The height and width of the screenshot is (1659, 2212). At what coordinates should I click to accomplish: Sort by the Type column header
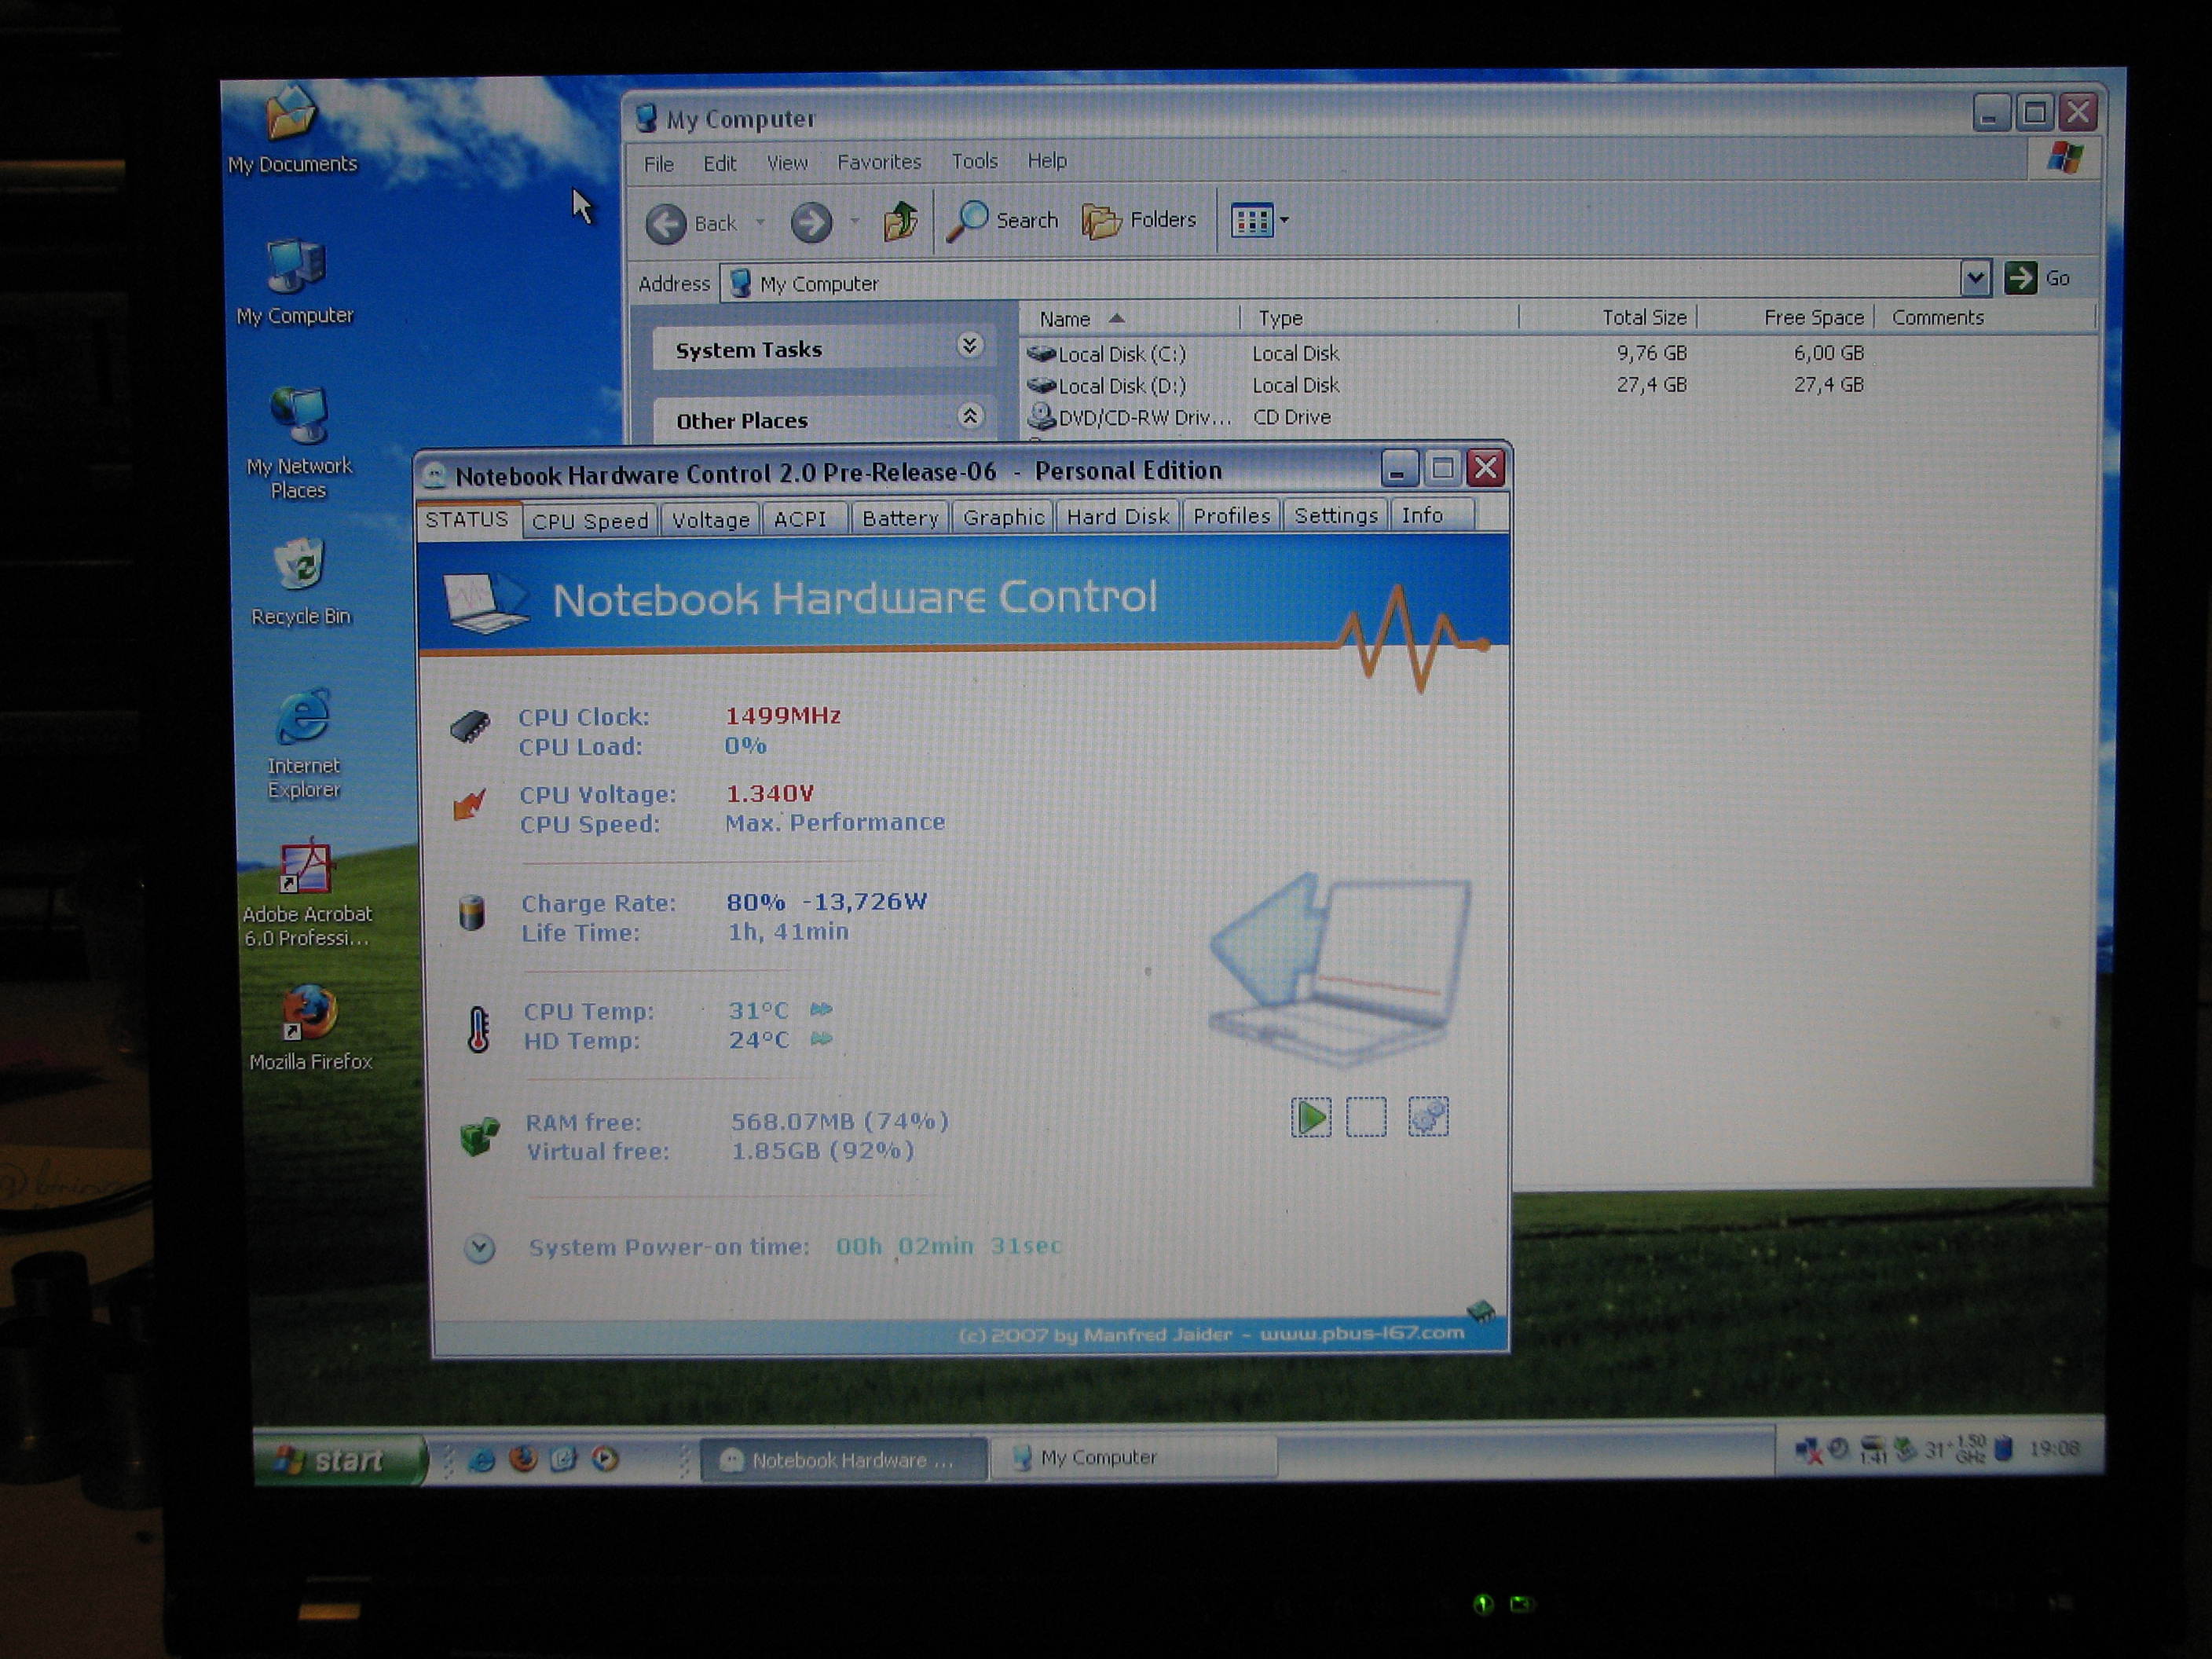pos(1380,317)
